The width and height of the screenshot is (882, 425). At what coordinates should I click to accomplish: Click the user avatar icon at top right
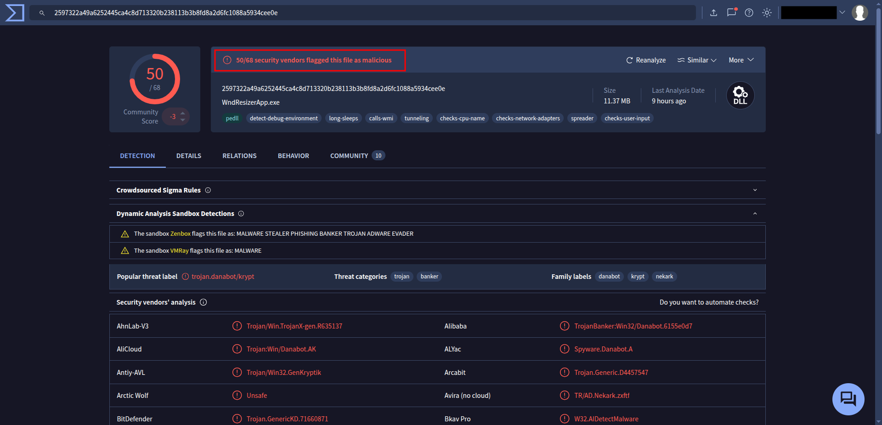(x=860, y=12)
